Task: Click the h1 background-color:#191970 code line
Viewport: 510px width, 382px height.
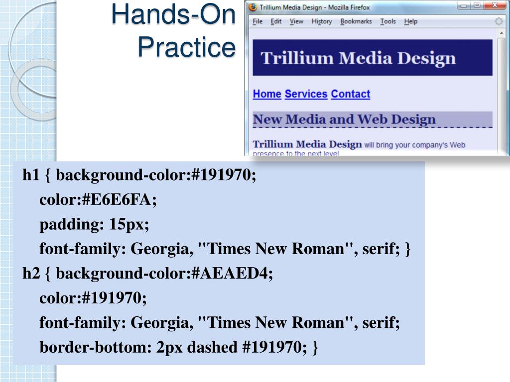Action: [x=139, y=176]
